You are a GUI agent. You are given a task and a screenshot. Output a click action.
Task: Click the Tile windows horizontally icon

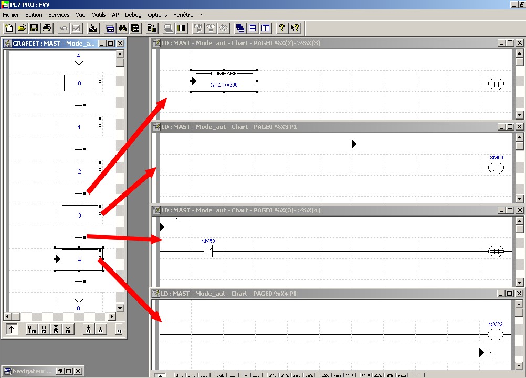[253, 28]
